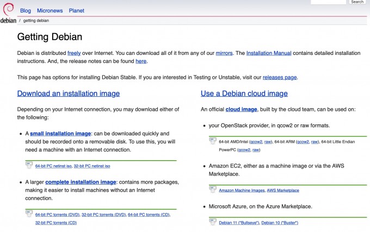
Task: Open the Blog menu item
Action: click(x=26, y=10)
